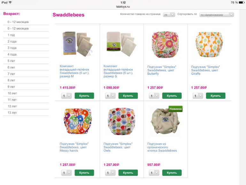The image size is (246, 185).
Task: Select the '1 год' age filter
Action: [26, 35]
